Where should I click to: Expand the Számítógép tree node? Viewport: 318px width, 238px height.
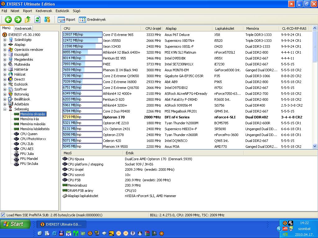5,40
